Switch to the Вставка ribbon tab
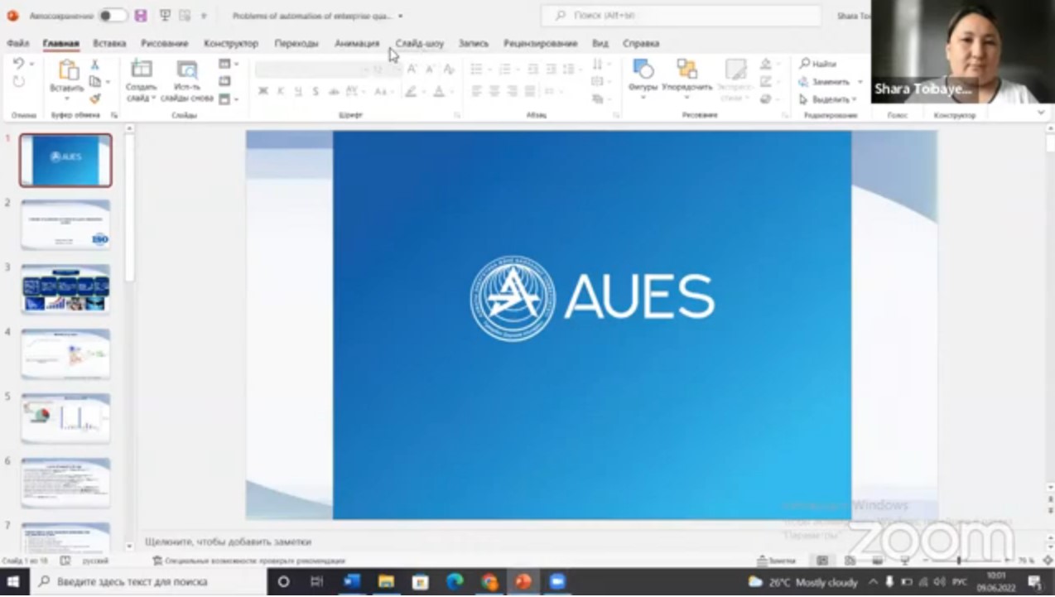 [109, 43]
